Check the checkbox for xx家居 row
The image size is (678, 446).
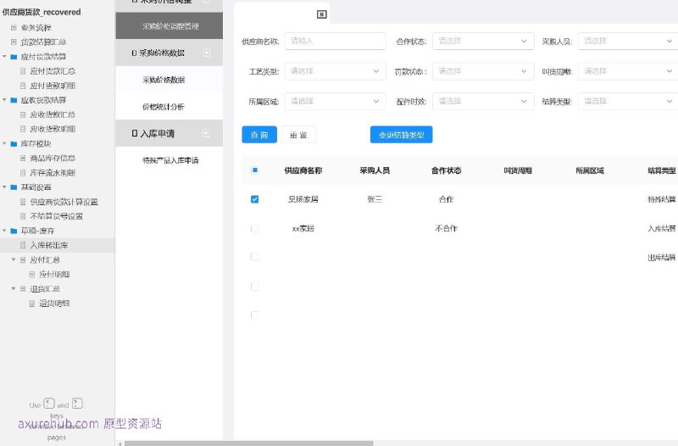[x=255, y=228]
